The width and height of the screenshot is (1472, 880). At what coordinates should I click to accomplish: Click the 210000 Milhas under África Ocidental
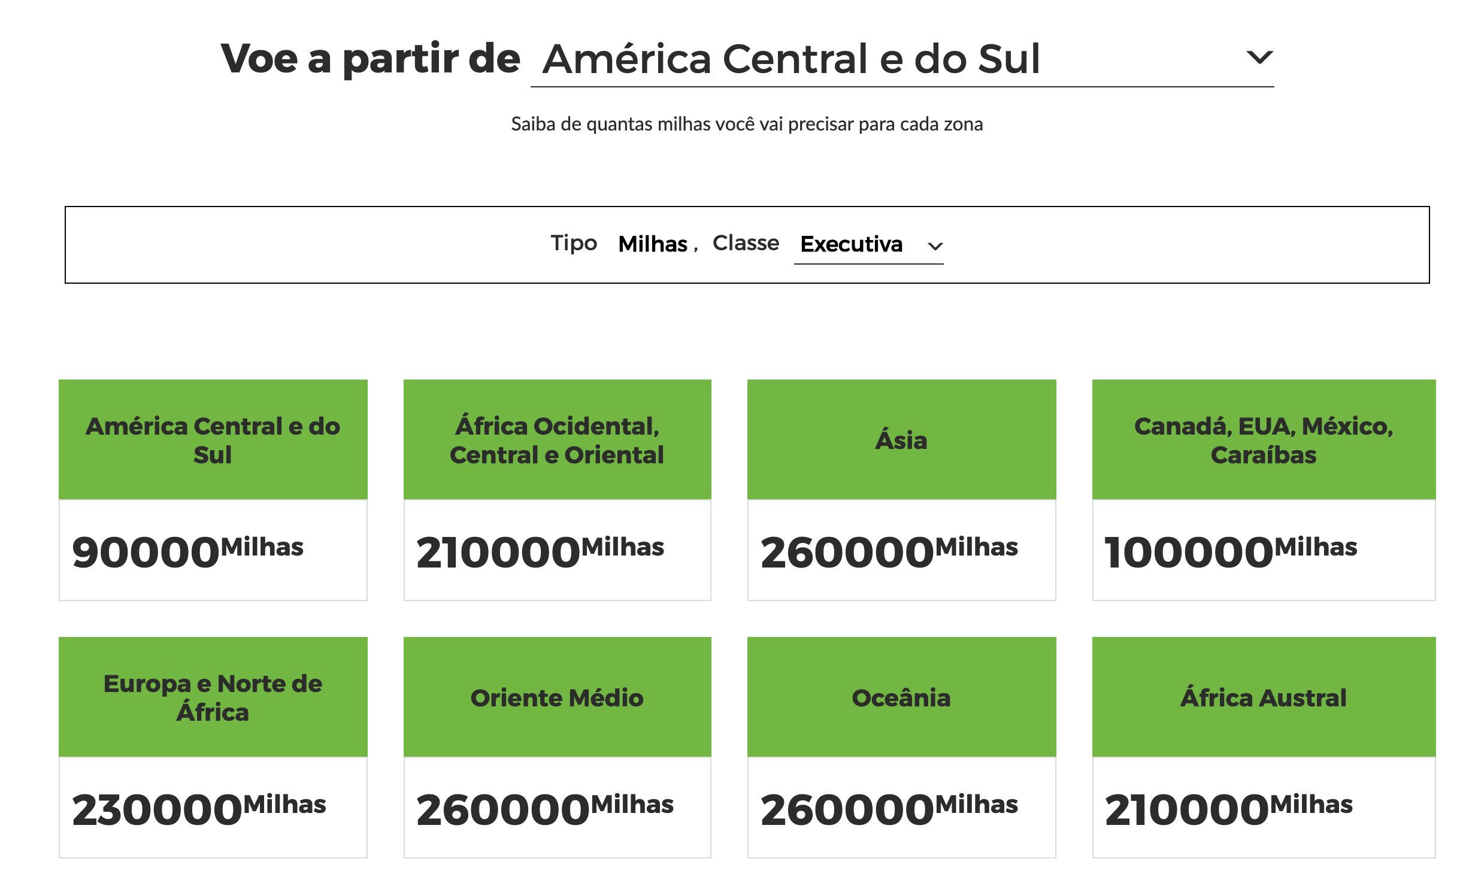540,551
